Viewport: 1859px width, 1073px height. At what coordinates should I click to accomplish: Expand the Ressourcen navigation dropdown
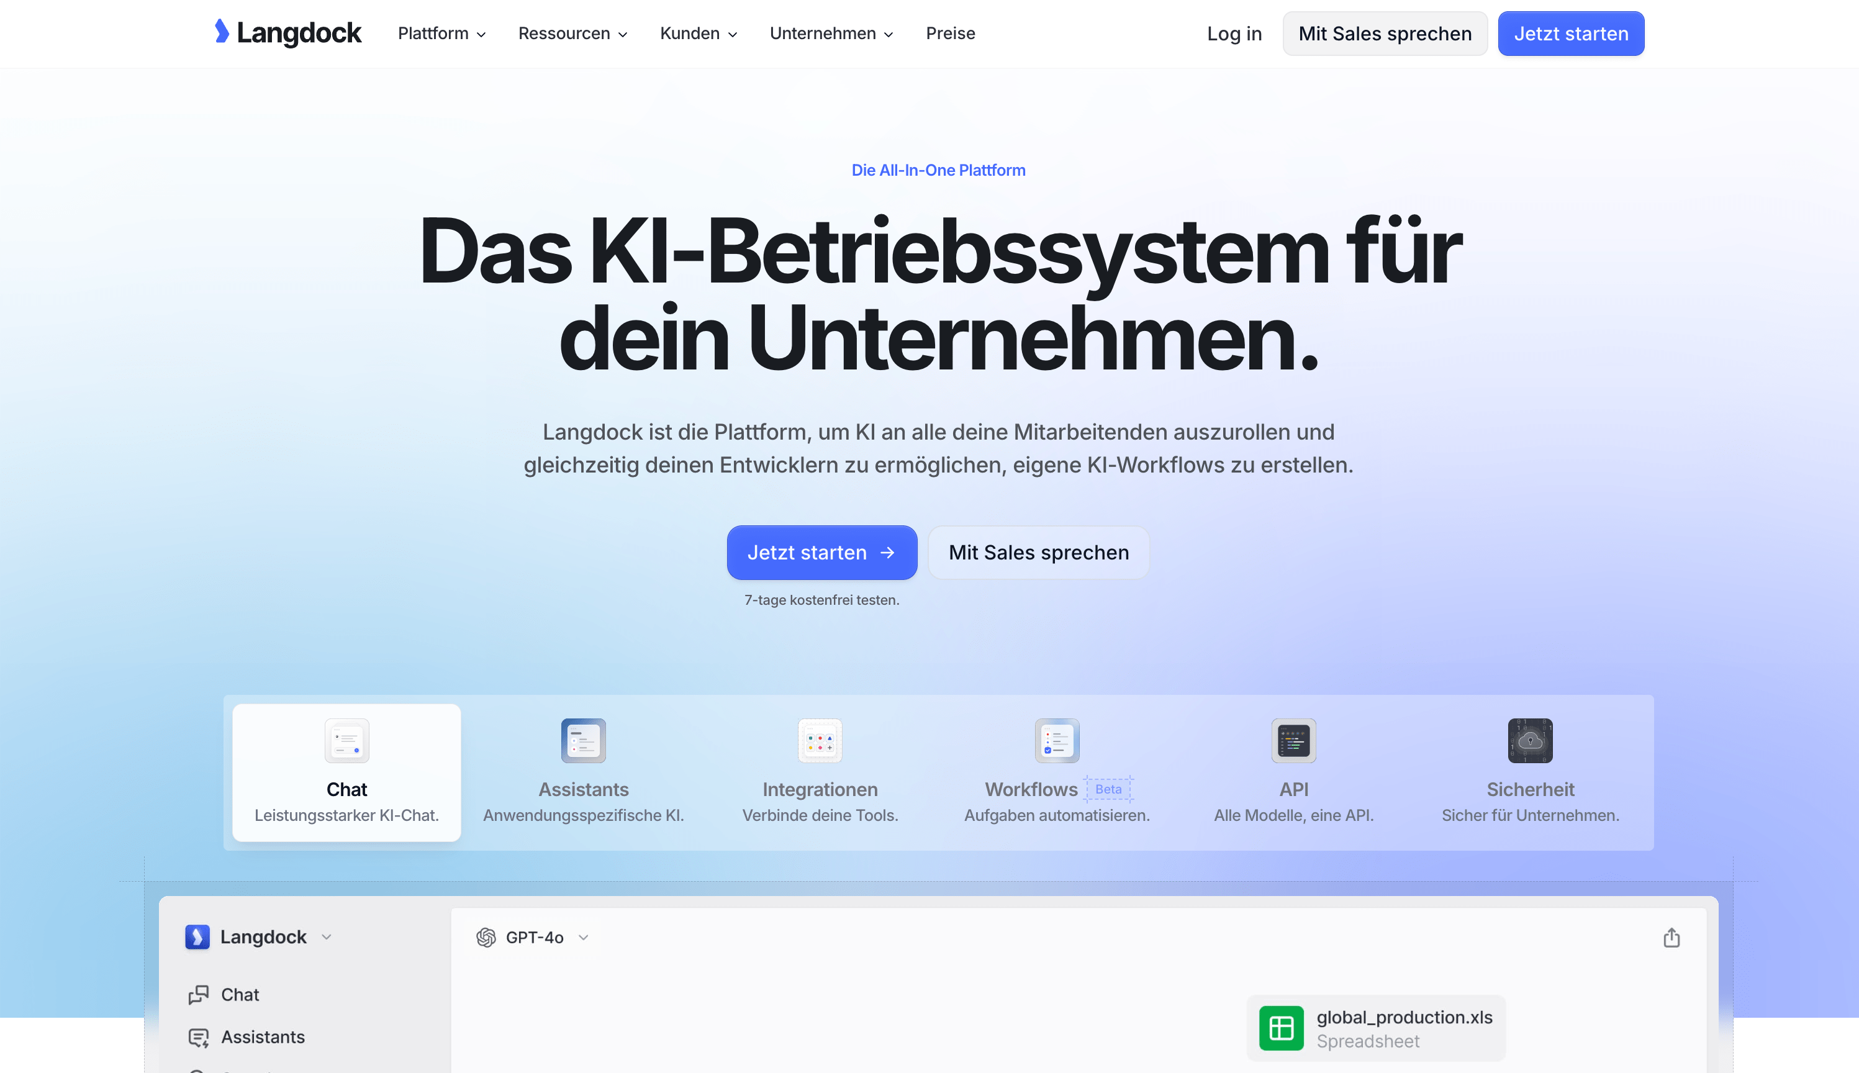(572, 33)
